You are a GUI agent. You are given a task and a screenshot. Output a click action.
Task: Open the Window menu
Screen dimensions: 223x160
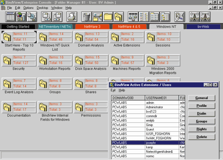click(x=57, y=8)
